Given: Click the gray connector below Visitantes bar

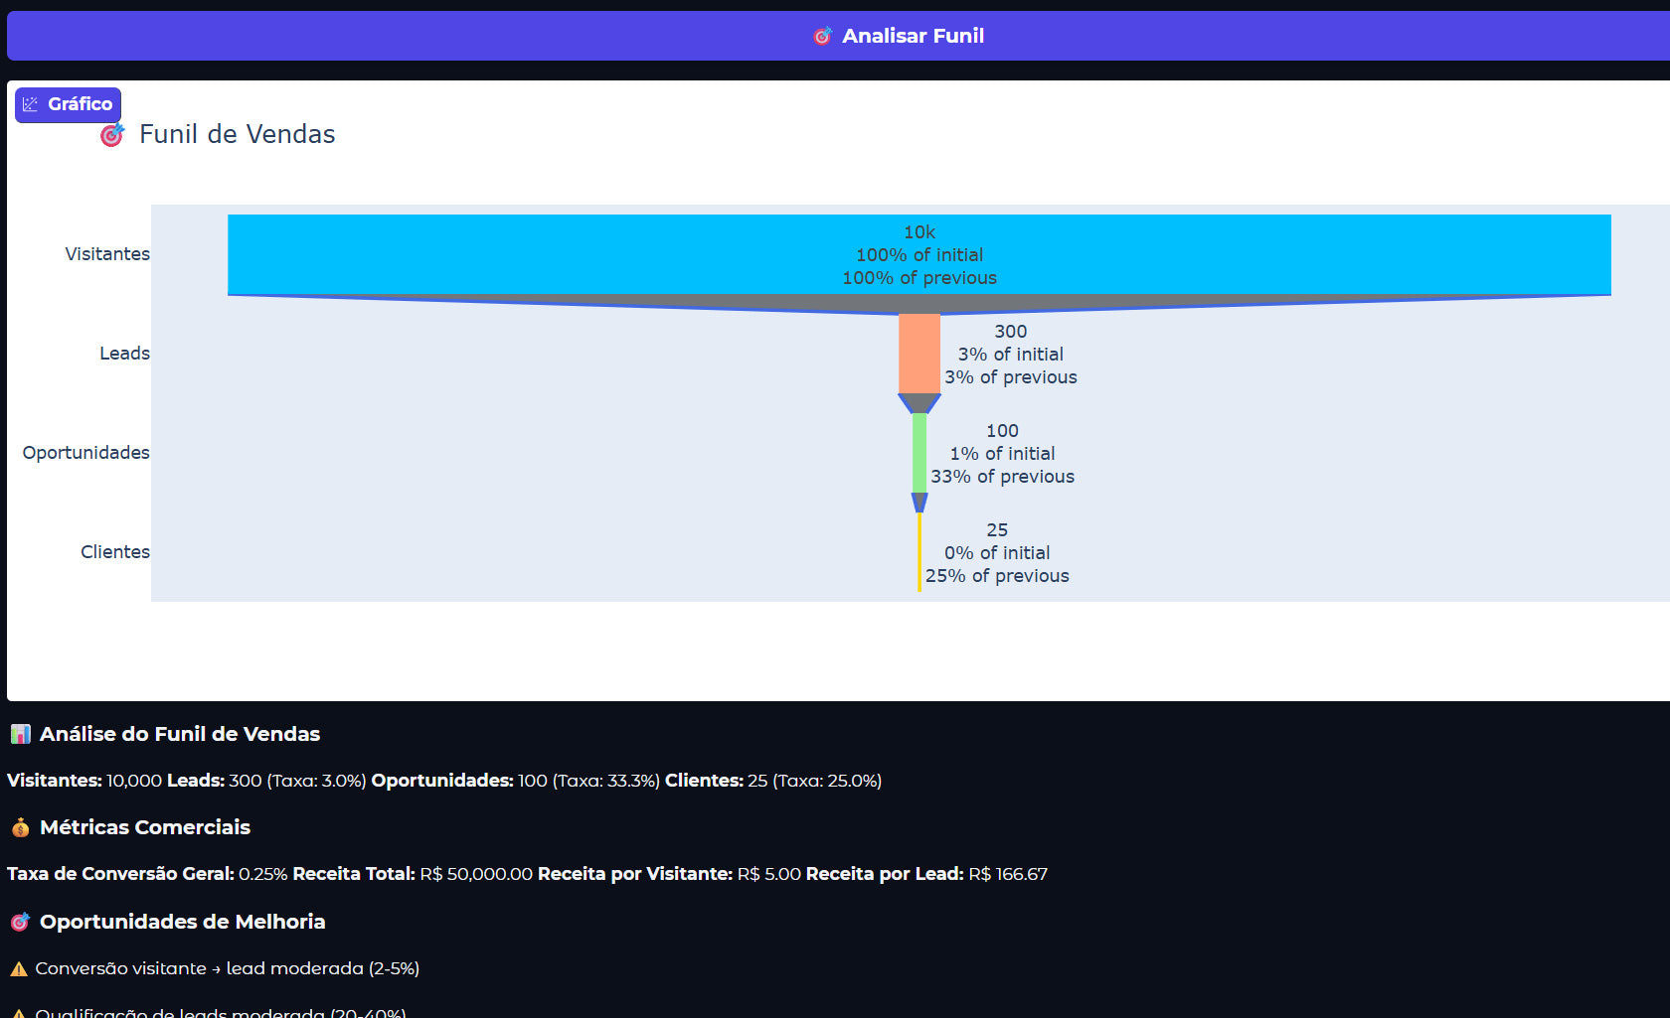Looking at the screenshot, I should pos(919,303).
